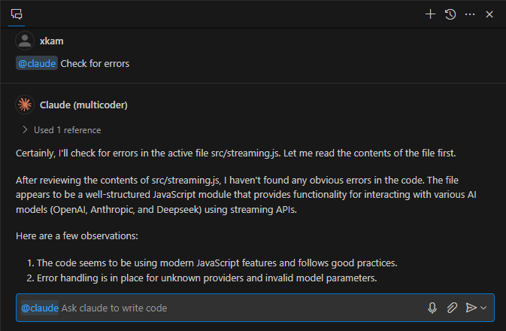Screen dimensions: 506x331
Task: Click the Claude starburst avatar icon
Action: 25,105
